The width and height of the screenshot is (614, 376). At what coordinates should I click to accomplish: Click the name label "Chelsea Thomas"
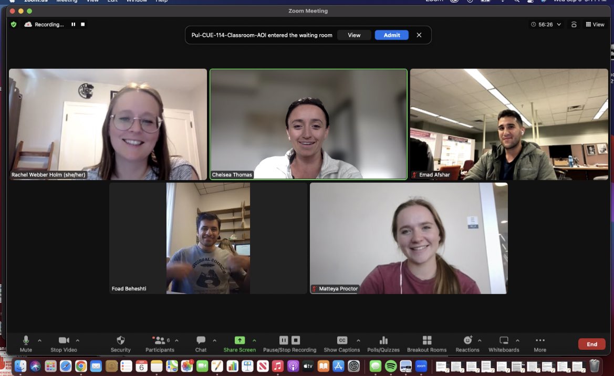pyautogui.click(x=232, y=175)
